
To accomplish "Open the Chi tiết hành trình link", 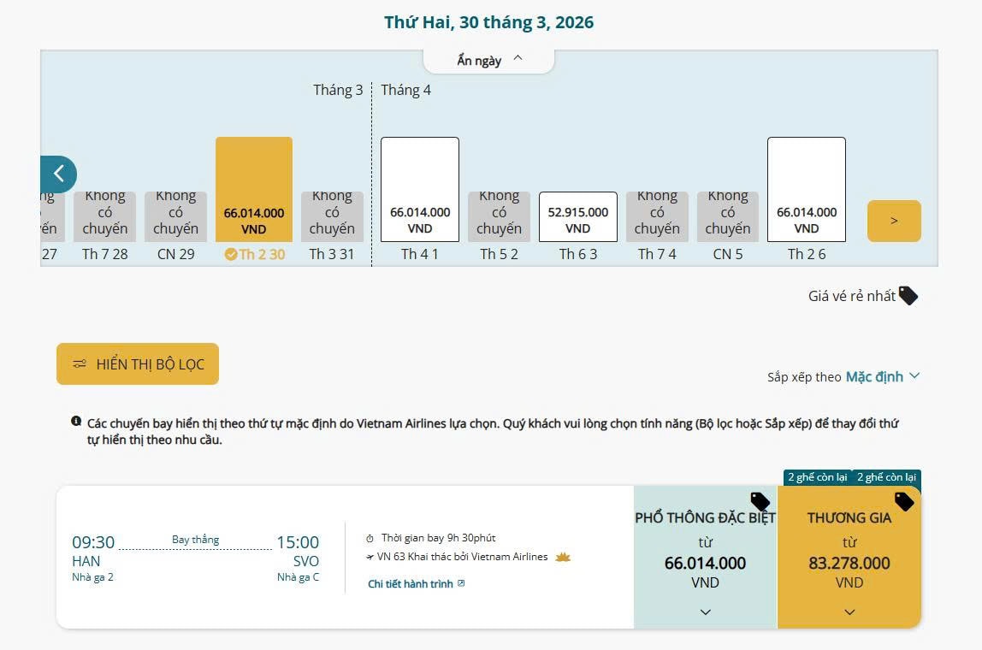I will (411, 584).
